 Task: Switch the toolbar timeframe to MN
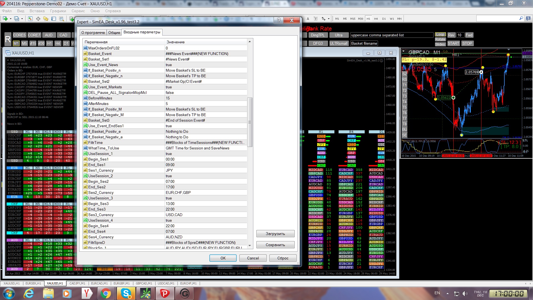coord(399,19)
